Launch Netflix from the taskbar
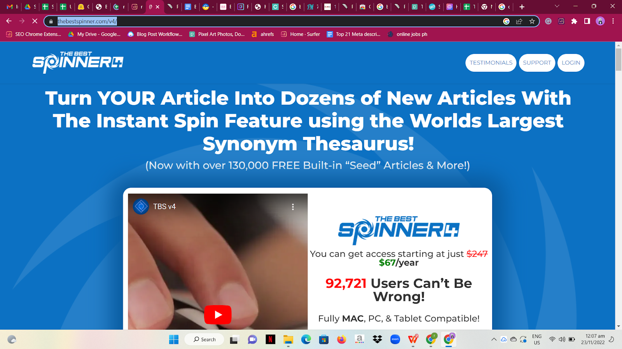The height and width of the screenshot is (349, 622). [x=271, y=340]
